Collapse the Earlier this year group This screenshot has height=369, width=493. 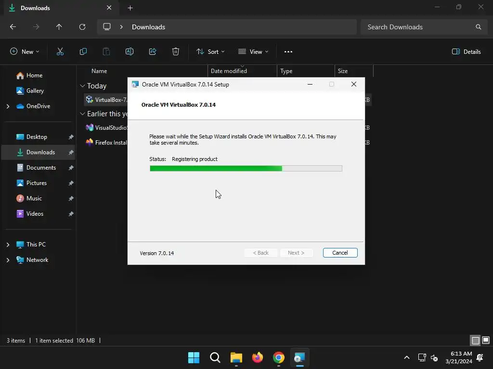point(83,114)
